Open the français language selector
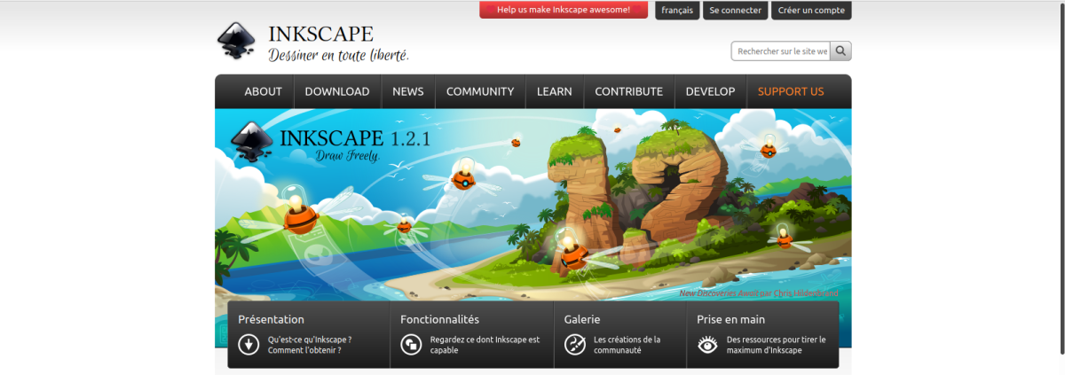The height and width of the screenshot is (375, 1065). point(677,11)
